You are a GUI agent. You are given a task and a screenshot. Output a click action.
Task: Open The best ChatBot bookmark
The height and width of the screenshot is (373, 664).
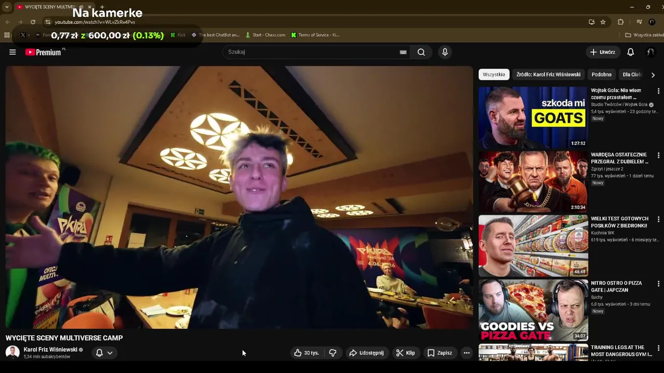pos(215,35)
